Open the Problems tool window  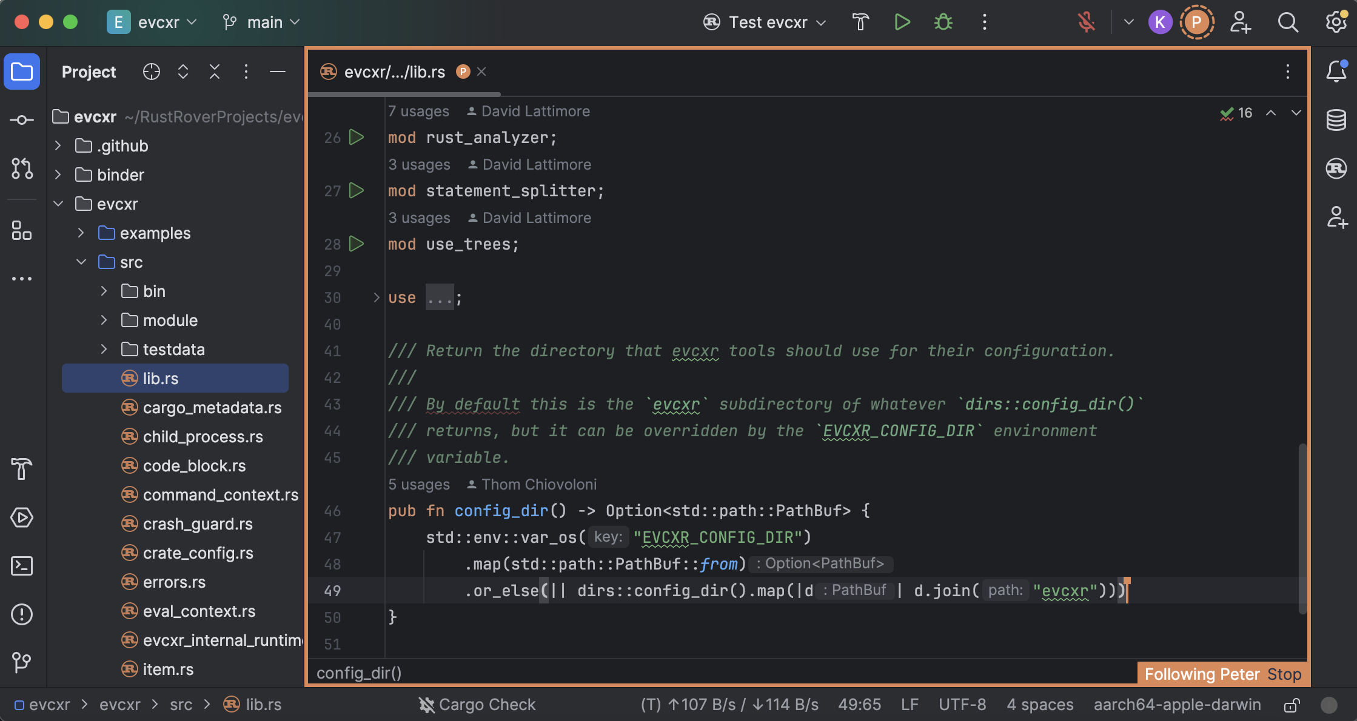22,614
